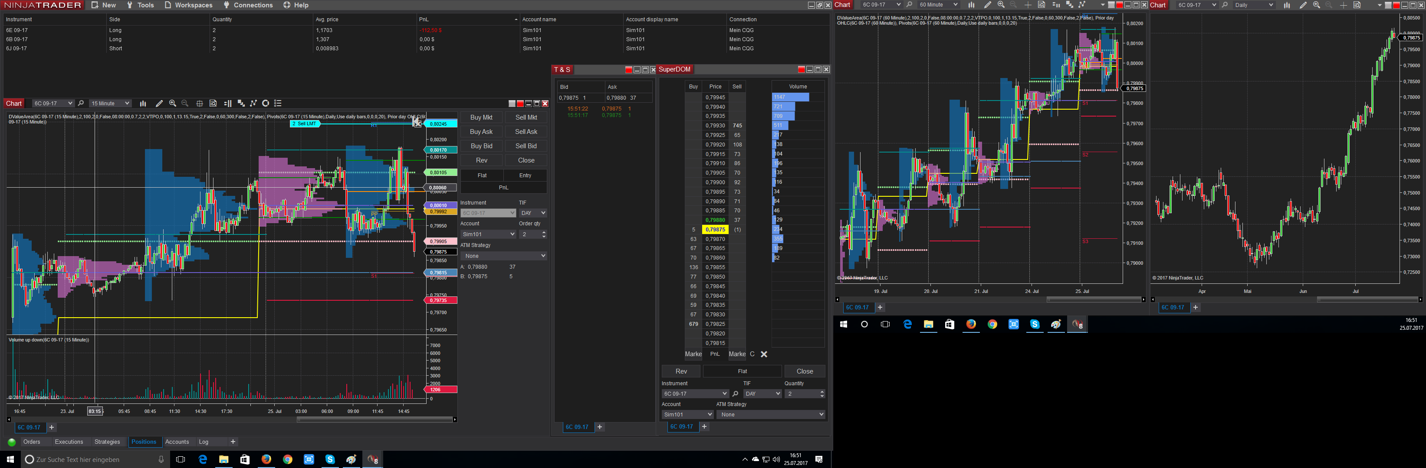Click red link color square in SuperDOM title
The image size is (1426, 468).
pyautogui.click(x=801, y=69)
